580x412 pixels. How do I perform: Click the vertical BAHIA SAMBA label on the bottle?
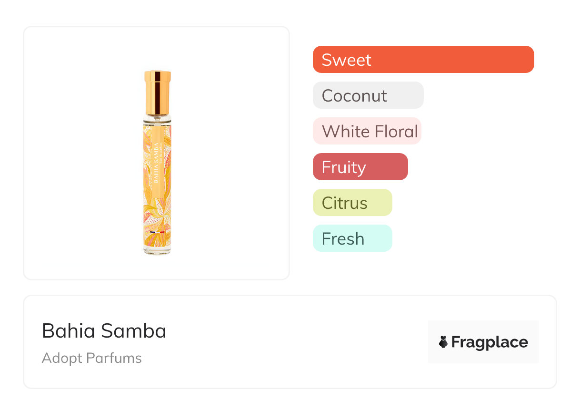(157, 162)
